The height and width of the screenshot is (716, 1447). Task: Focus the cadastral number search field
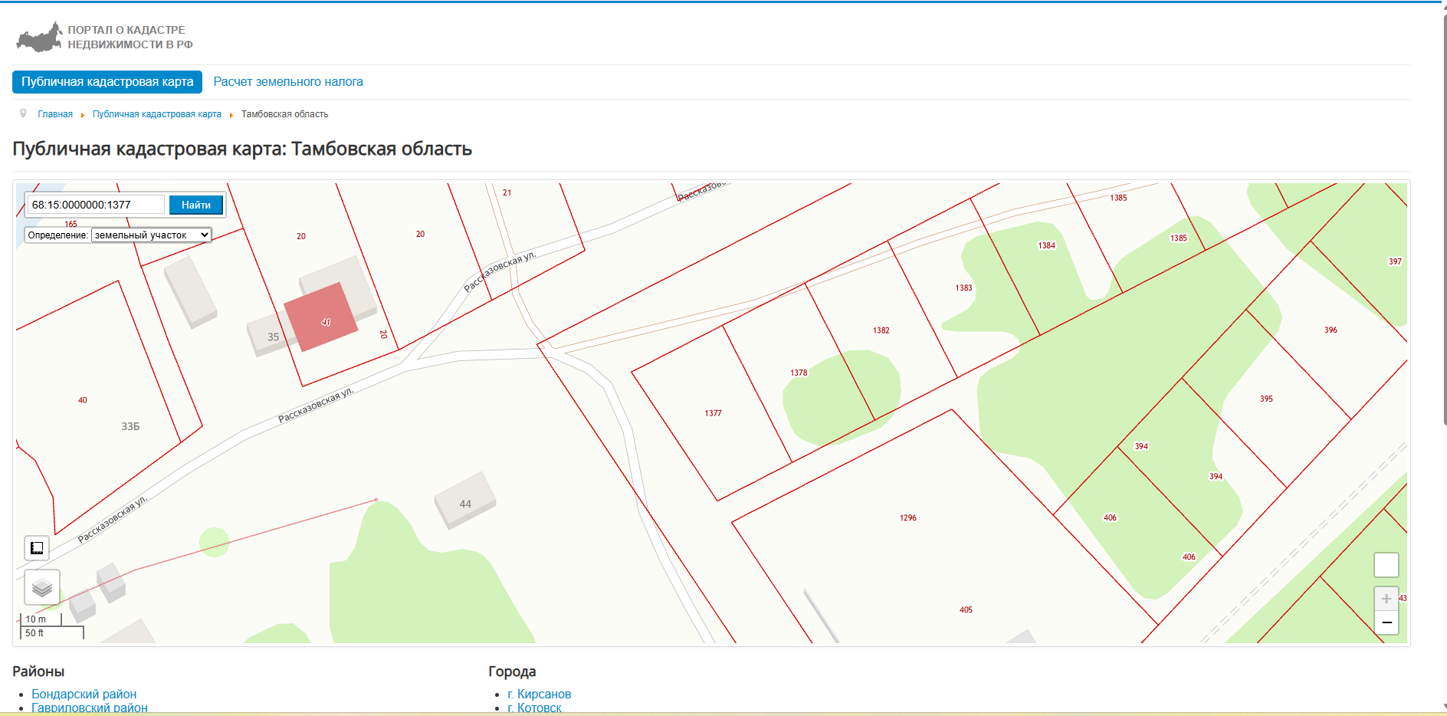(x=96, y=205)
